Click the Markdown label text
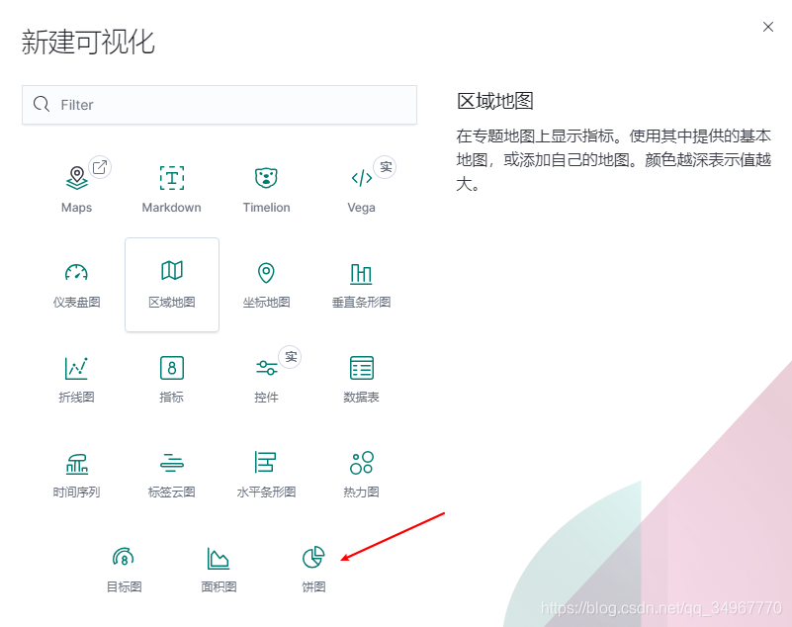Screen dimensions: 792x627 [x=172, y=208]
